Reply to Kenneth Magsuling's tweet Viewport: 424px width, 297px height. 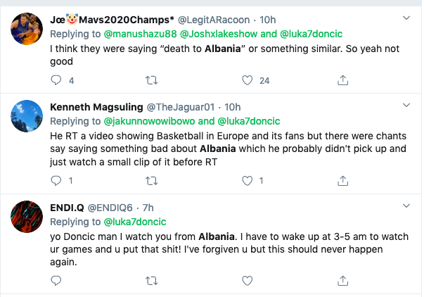56,181
